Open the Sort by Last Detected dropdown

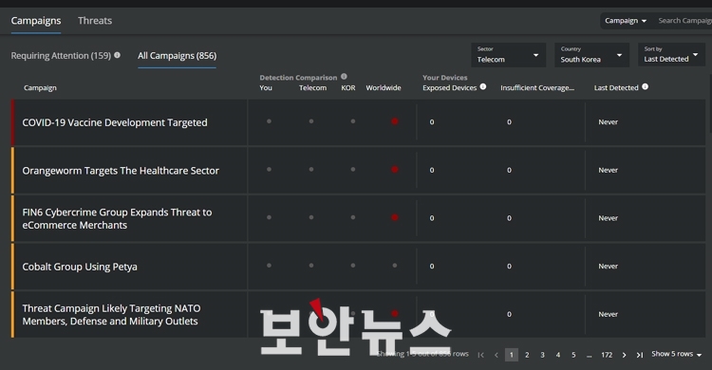pyautogui.click(x=671, y=55)
